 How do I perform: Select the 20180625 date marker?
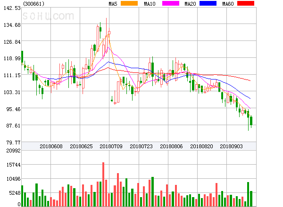click(81, 147)
